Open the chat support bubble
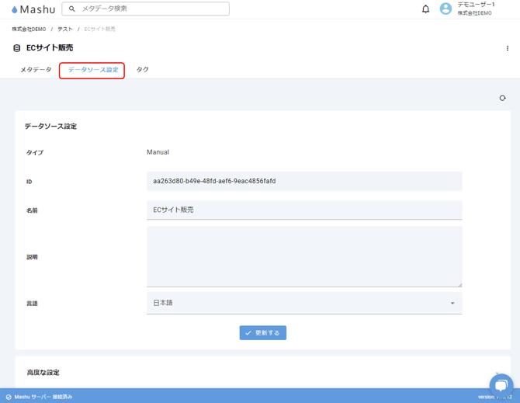The image size is (520, 403). [501, 384]
